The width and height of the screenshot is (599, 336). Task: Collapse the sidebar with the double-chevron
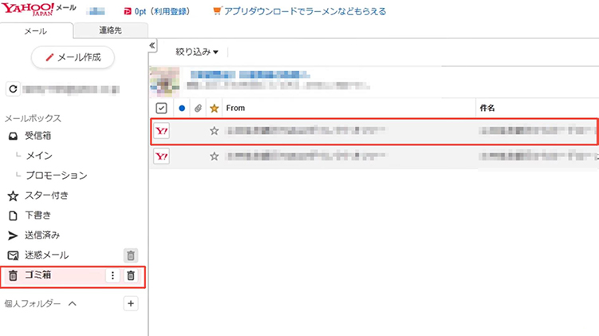[152, 45]
